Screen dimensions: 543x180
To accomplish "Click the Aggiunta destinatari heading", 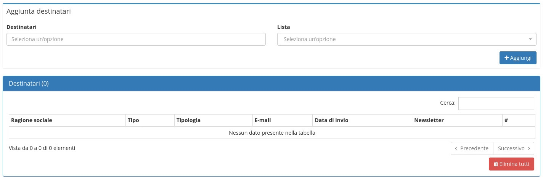I will [39, 11].
